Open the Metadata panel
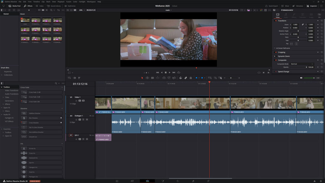 click(x=298, y=6)
